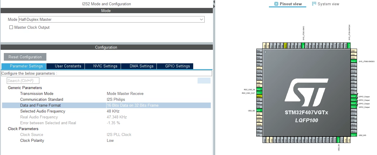Click the STM32F407VGTx chip body
The height and width of the screenshot is (155, 377).
click(306, 92)
